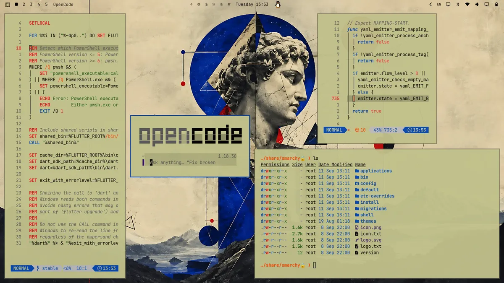Click the Tux penguin icon in top bar

[x=278, y=4]
